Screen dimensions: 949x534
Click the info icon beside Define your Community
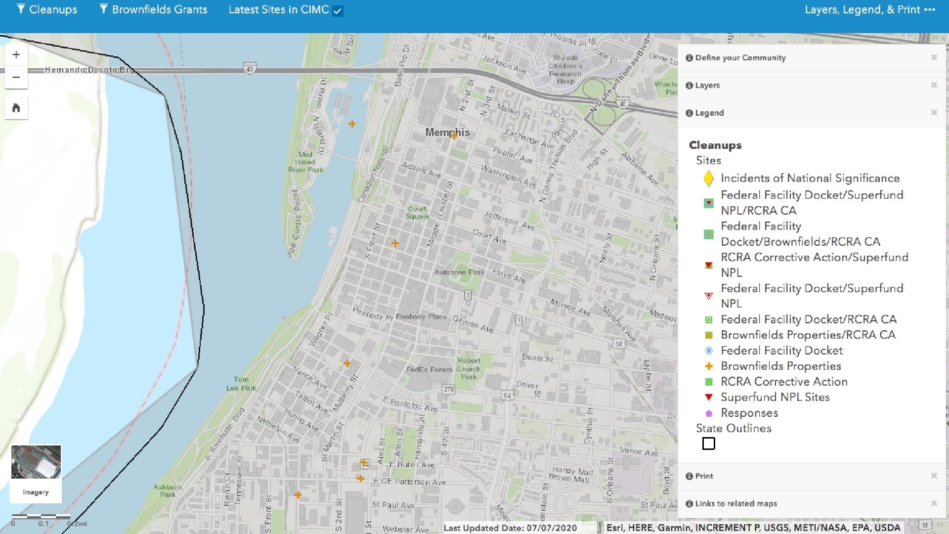[x=689, y=58]
